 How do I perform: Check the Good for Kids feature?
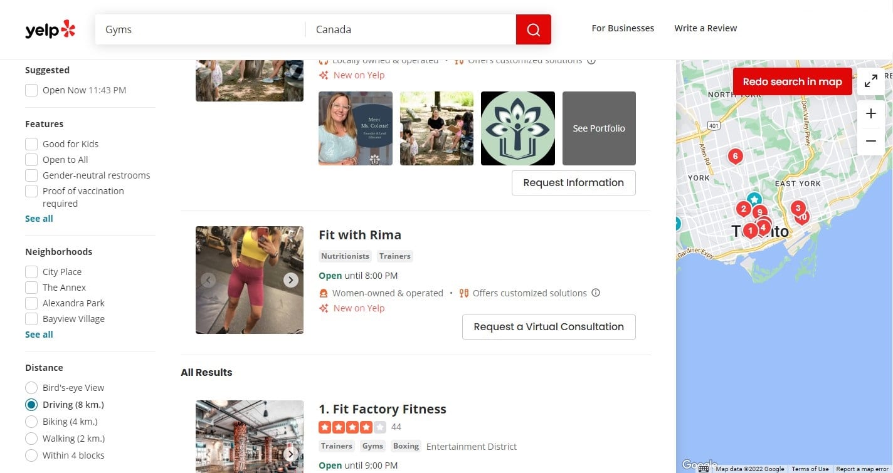click(x=31, y=143)
